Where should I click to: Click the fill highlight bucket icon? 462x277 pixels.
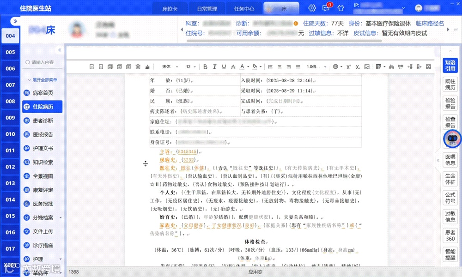pyautogui.click(x=255, y=67)
